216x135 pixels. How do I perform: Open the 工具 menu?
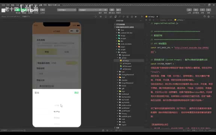click(x=17, y=5)
